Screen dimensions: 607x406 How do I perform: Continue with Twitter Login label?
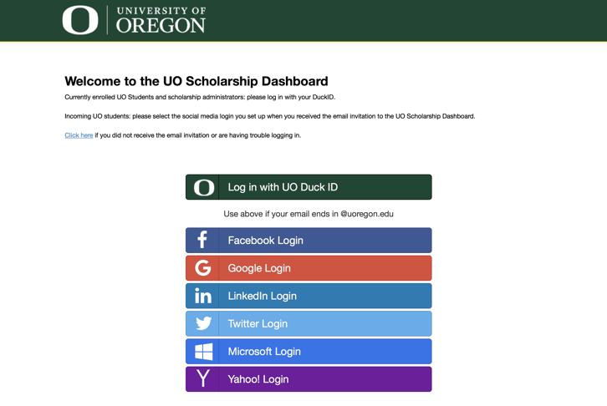click(258, 323)
